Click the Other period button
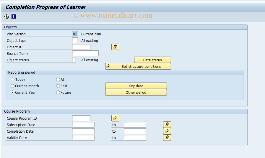This screenshot has height=158, width=265. click(x=136, y=92)
